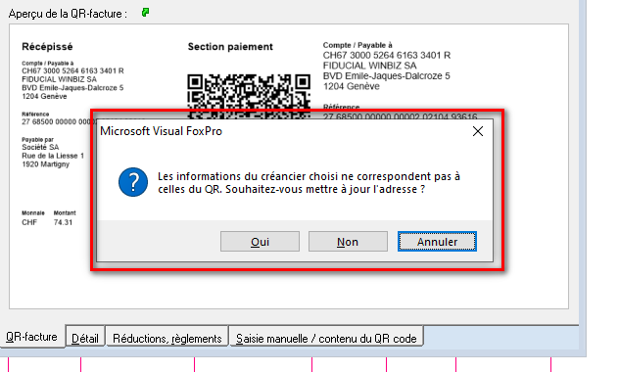Image resolution: width=619 pixels, height=372 pixels.
Task: Click the Récépissé heading in the preview
Action: (x=47, y=47)
